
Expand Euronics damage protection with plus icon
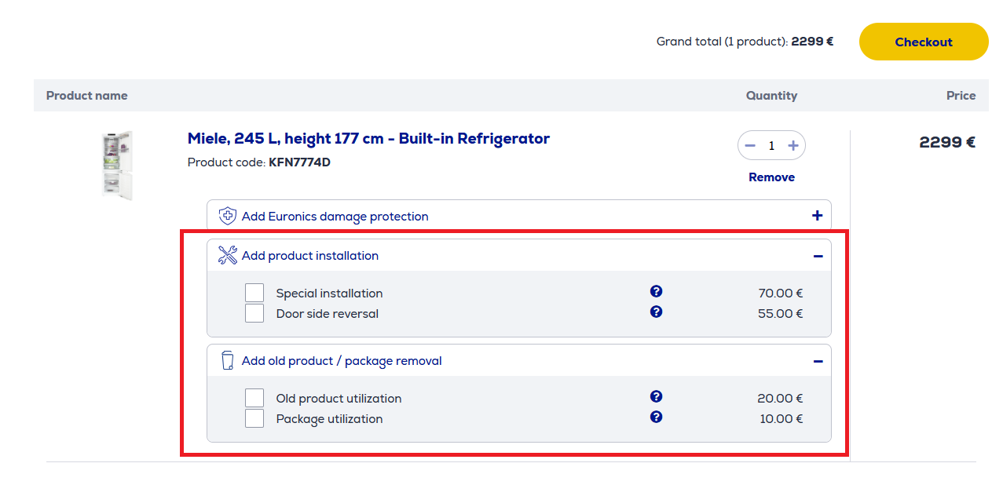(x=818, y=216)
